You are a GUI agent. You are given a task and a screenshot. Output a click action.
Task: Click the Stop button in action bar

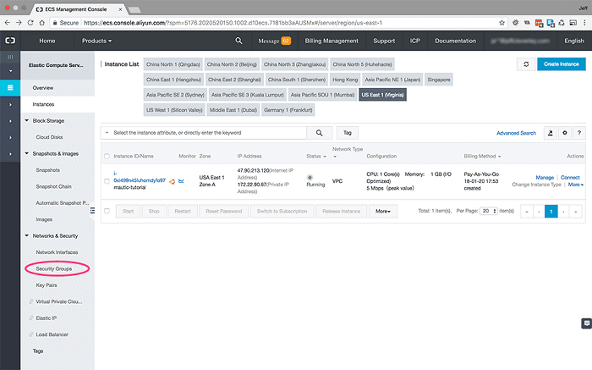154,211
